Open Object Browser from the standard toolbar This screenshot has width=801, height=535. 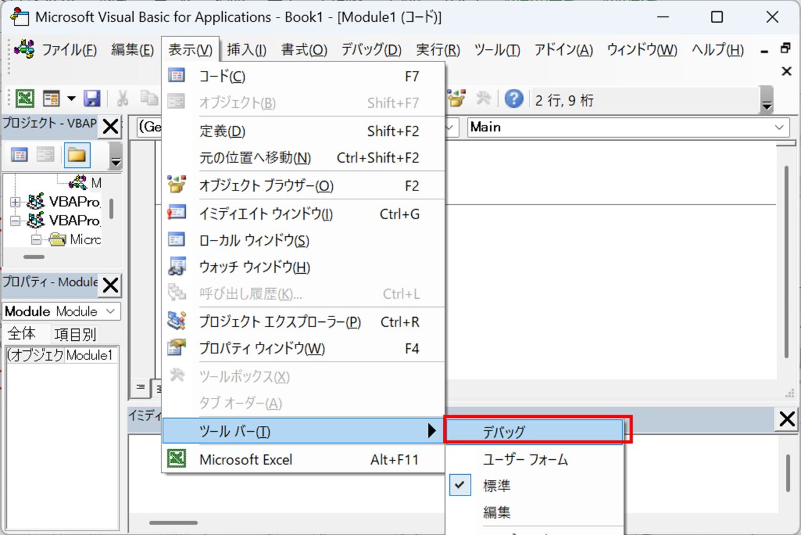[457, 98]
